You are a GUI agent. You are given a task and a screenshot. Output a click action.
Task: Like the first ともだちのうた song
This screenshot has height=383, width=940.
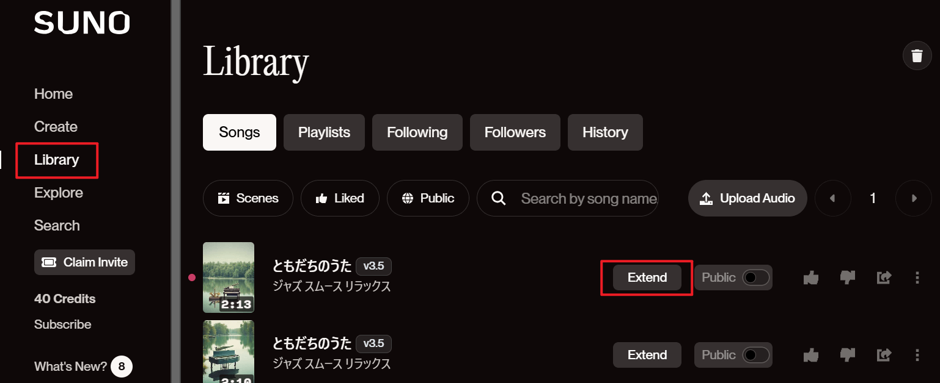pos(811,277)
